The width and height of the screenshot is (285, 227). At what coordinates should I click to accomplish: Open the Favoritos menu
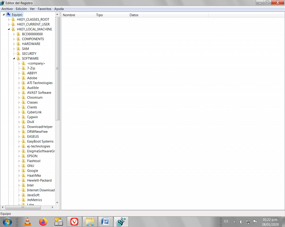[45, 9]
